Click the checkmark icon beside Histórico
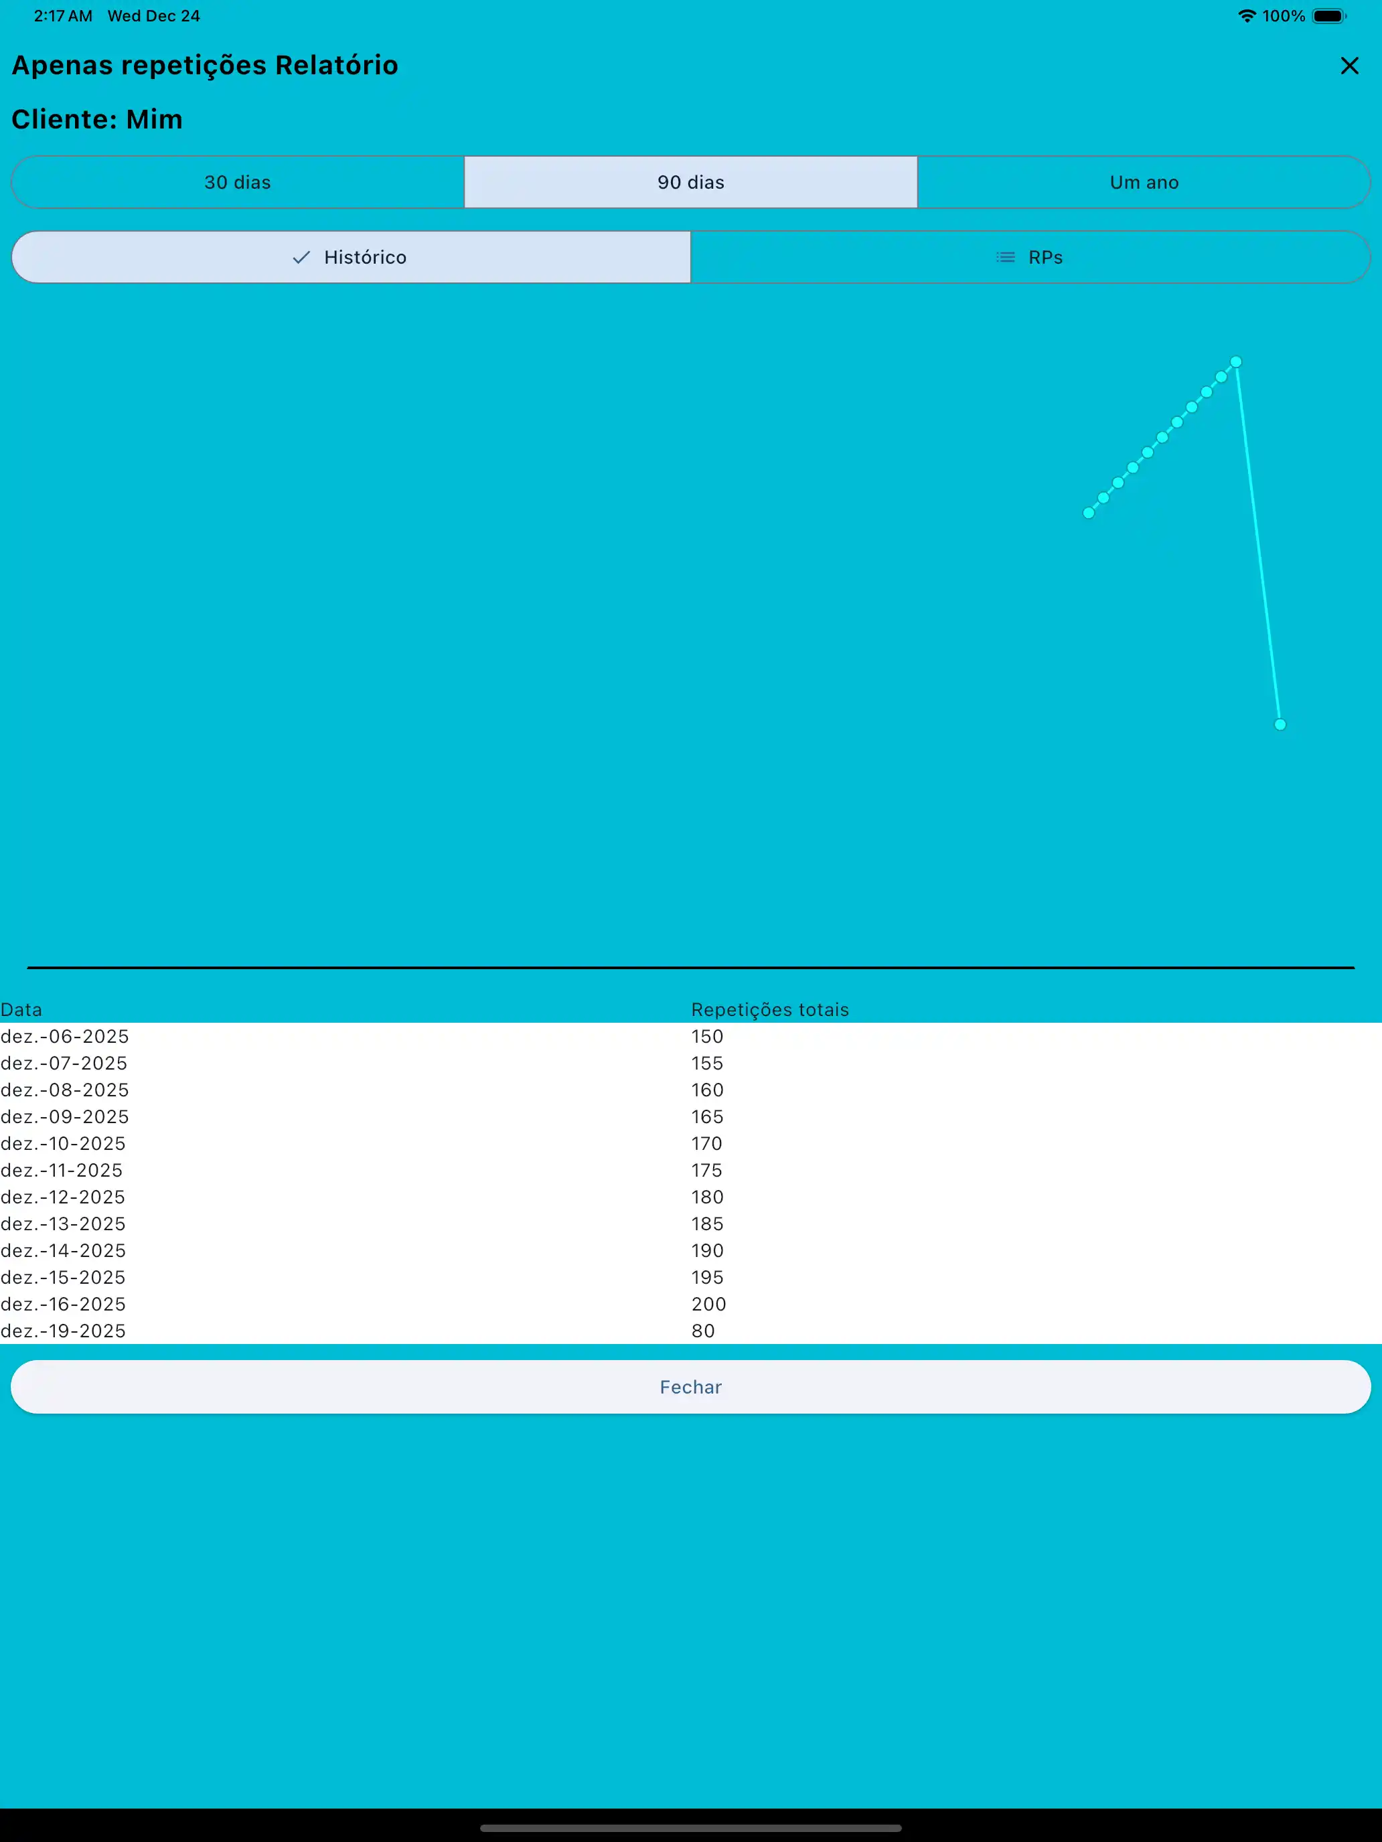The height and width of the screenshot is (1842, 1382). coord(301,257)
